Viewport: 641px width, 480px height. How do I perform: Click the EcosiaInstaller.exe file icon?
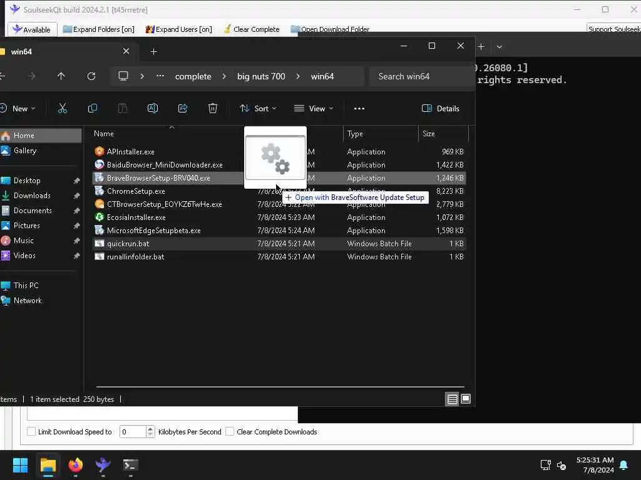(x=100, y=217)
